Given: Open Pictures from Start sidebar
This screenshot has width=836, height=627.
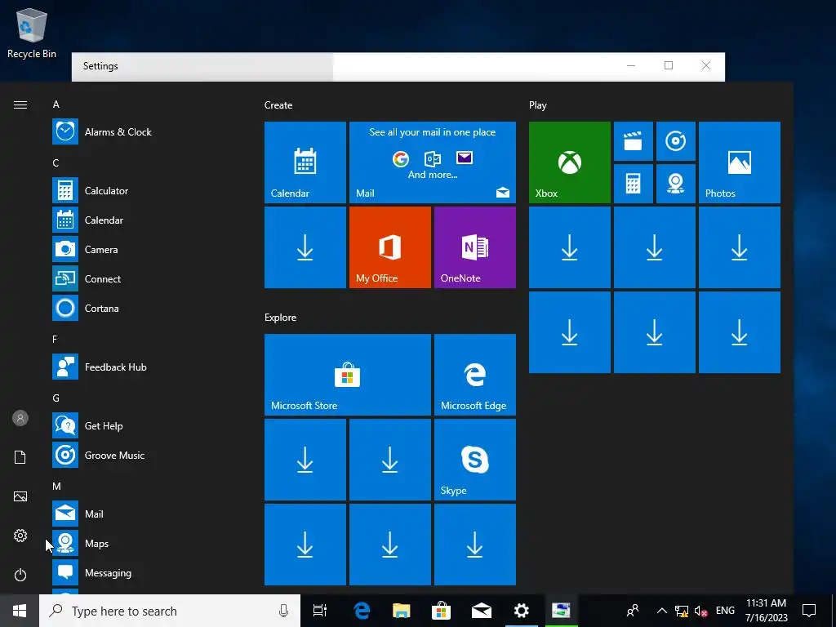Looking at the screenshot, I should (x=20, y=496).
